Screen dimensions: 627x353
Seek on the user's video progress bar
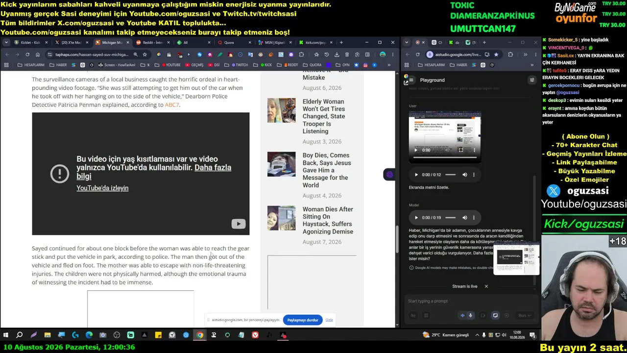[x=445, y=158]
